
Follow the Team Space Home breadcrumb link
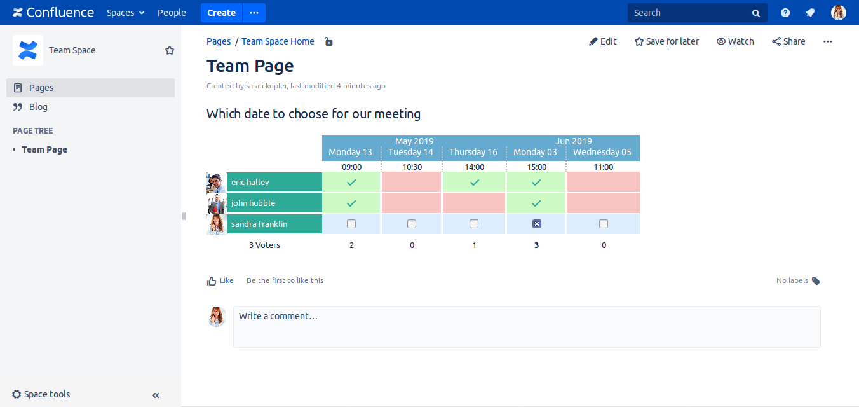278,41
